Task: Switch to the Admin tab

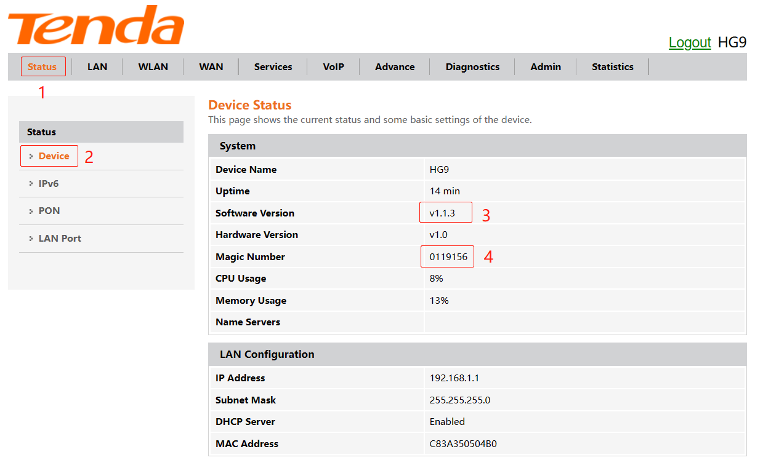Action: 546,66
